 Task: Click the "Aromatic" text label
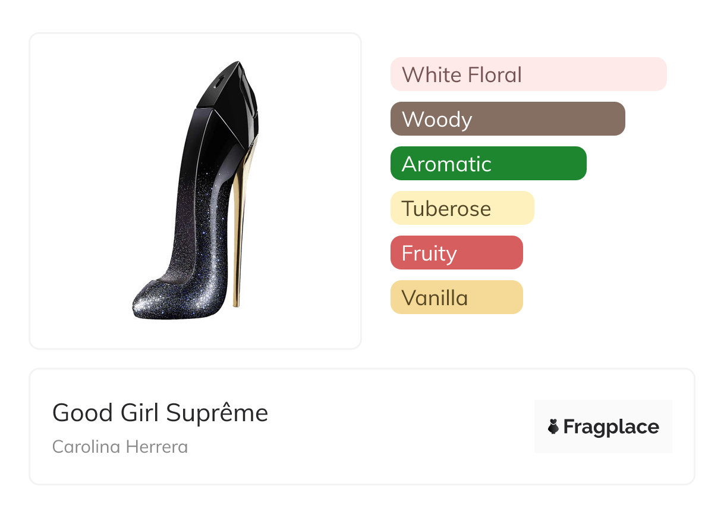click(446, 164)
